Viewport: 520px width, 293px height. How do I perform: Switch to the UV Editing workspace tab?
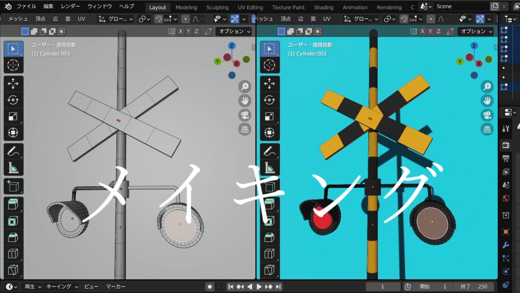(250, 7)
